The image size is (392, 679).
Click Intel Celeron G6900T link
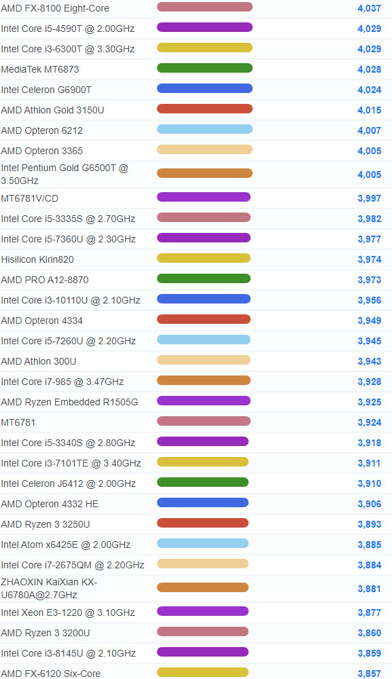click(x=46, y=90)
